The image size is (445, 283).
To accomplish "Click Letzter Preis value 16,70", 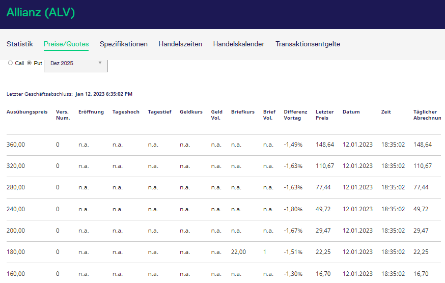I will (323, 274).
